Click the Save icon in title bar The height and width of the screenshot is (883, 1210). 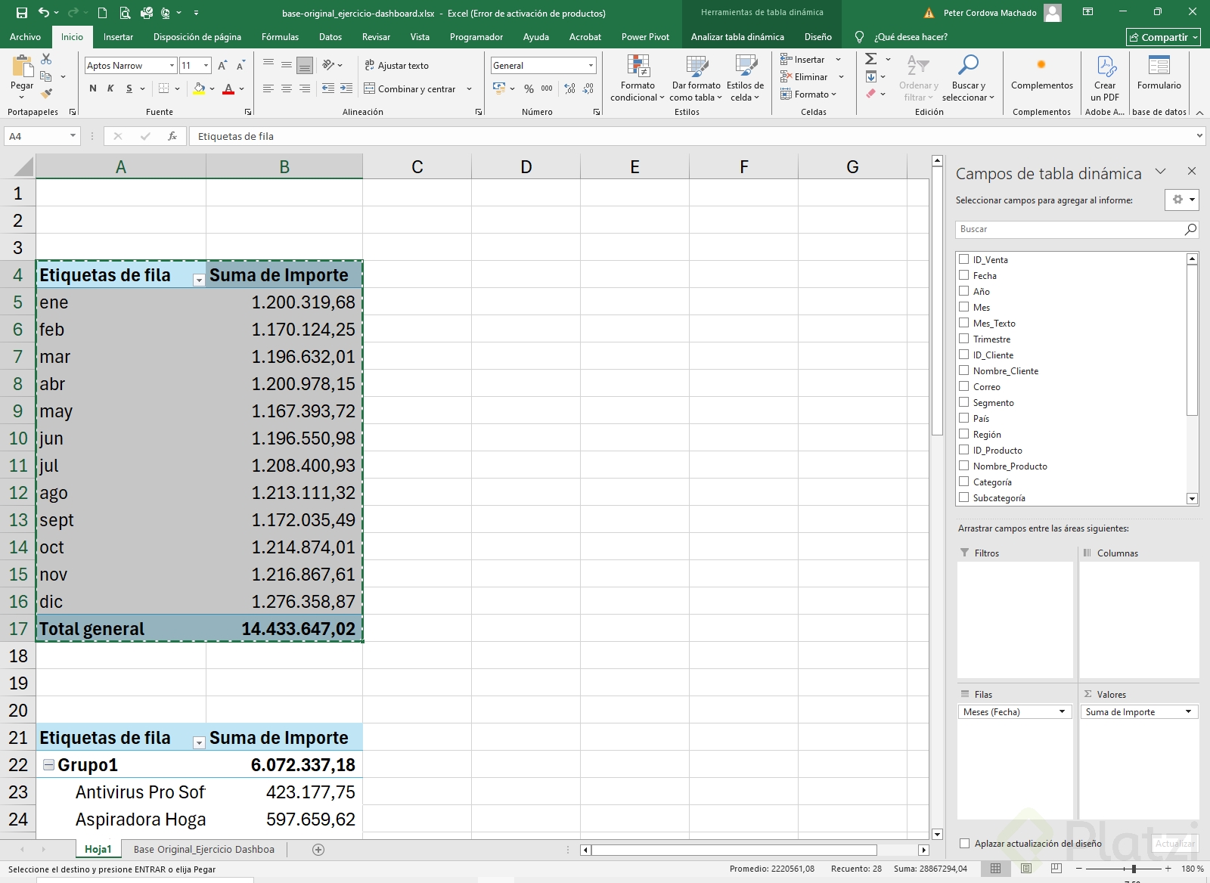point(22,13)
